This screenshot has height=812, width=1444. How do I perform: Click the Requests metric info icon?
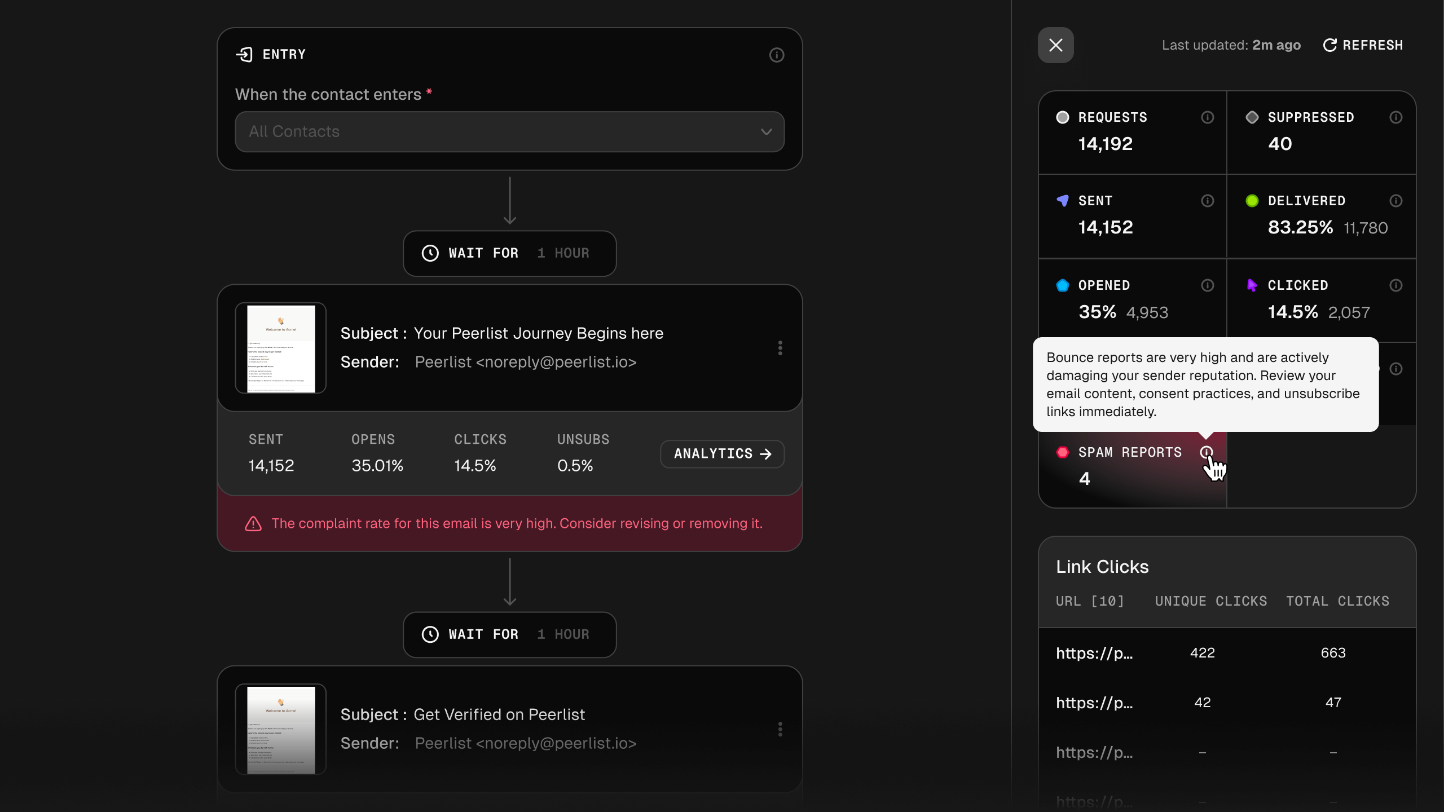point(1207,117)
